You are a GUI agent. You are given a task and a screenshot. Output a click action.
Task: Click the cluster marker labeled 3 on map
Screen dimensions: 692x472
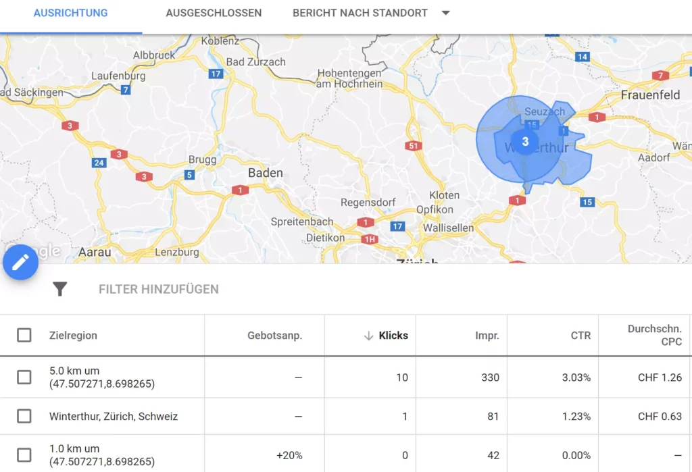525,142
